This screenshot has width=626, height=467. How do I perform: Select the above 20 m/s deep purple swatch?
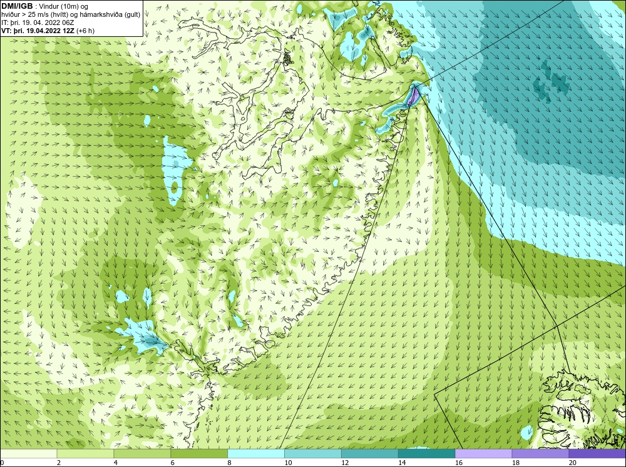coord(597,453)
